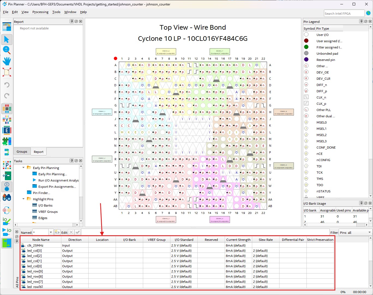Click the blue 'E' edges icon
This screenshot has height=295, width=373.
tap(7, 130)
